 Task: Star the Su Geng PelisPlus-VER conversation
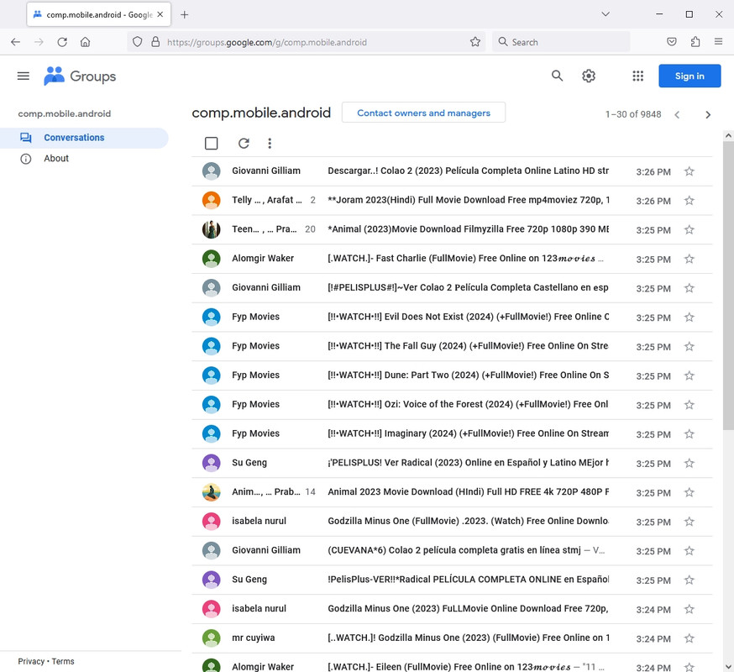(x=689, y=580)
